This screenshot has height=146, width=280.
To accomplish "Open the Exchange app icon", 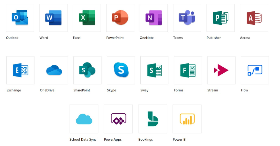I will [x=20, y=70].
